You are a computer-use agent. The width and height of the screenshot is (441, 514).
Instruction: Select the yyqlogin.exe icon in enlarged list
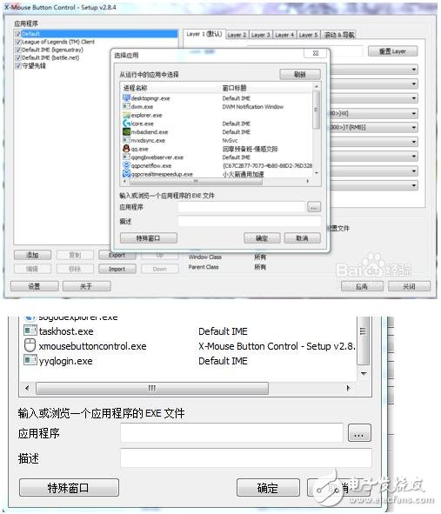click(x=30, y=360)
